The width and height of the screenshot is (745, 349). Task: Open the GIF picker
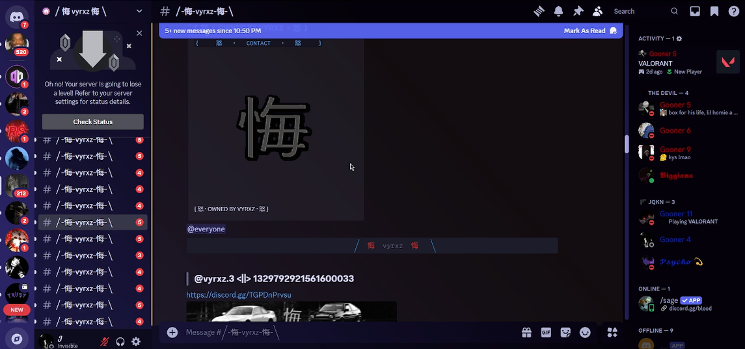click(546, 332)
